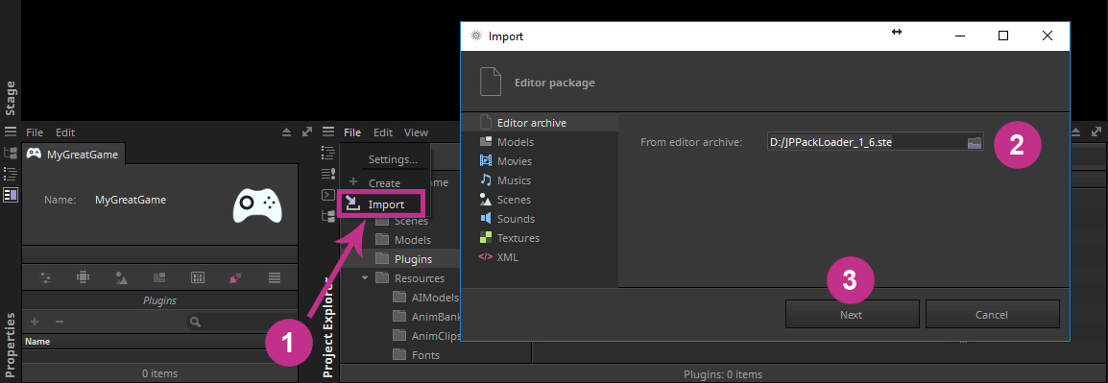Open Edit menu in the Properties panel

click(65, 132)
